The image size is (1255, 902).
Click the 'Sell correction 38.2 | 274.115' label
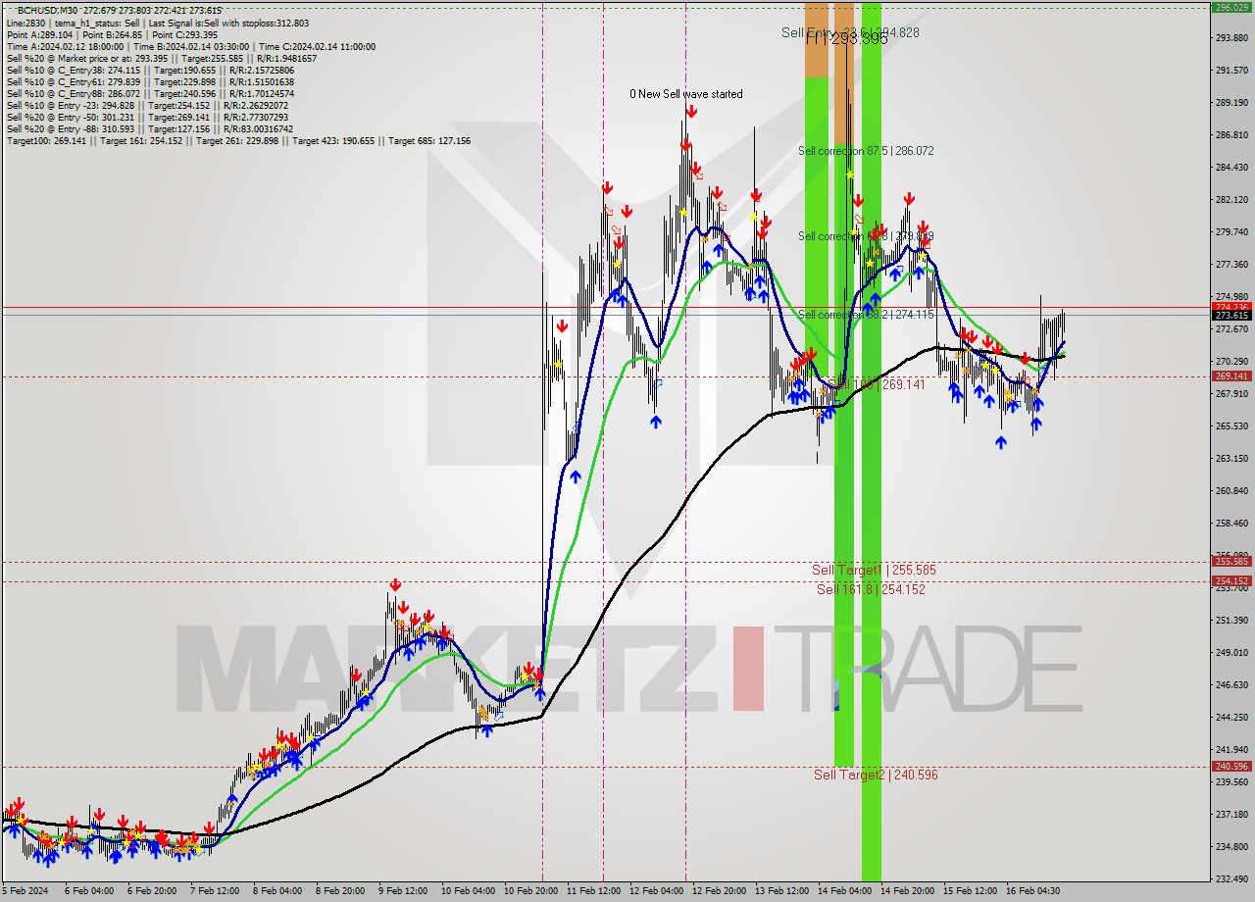(x=866, y=315)
